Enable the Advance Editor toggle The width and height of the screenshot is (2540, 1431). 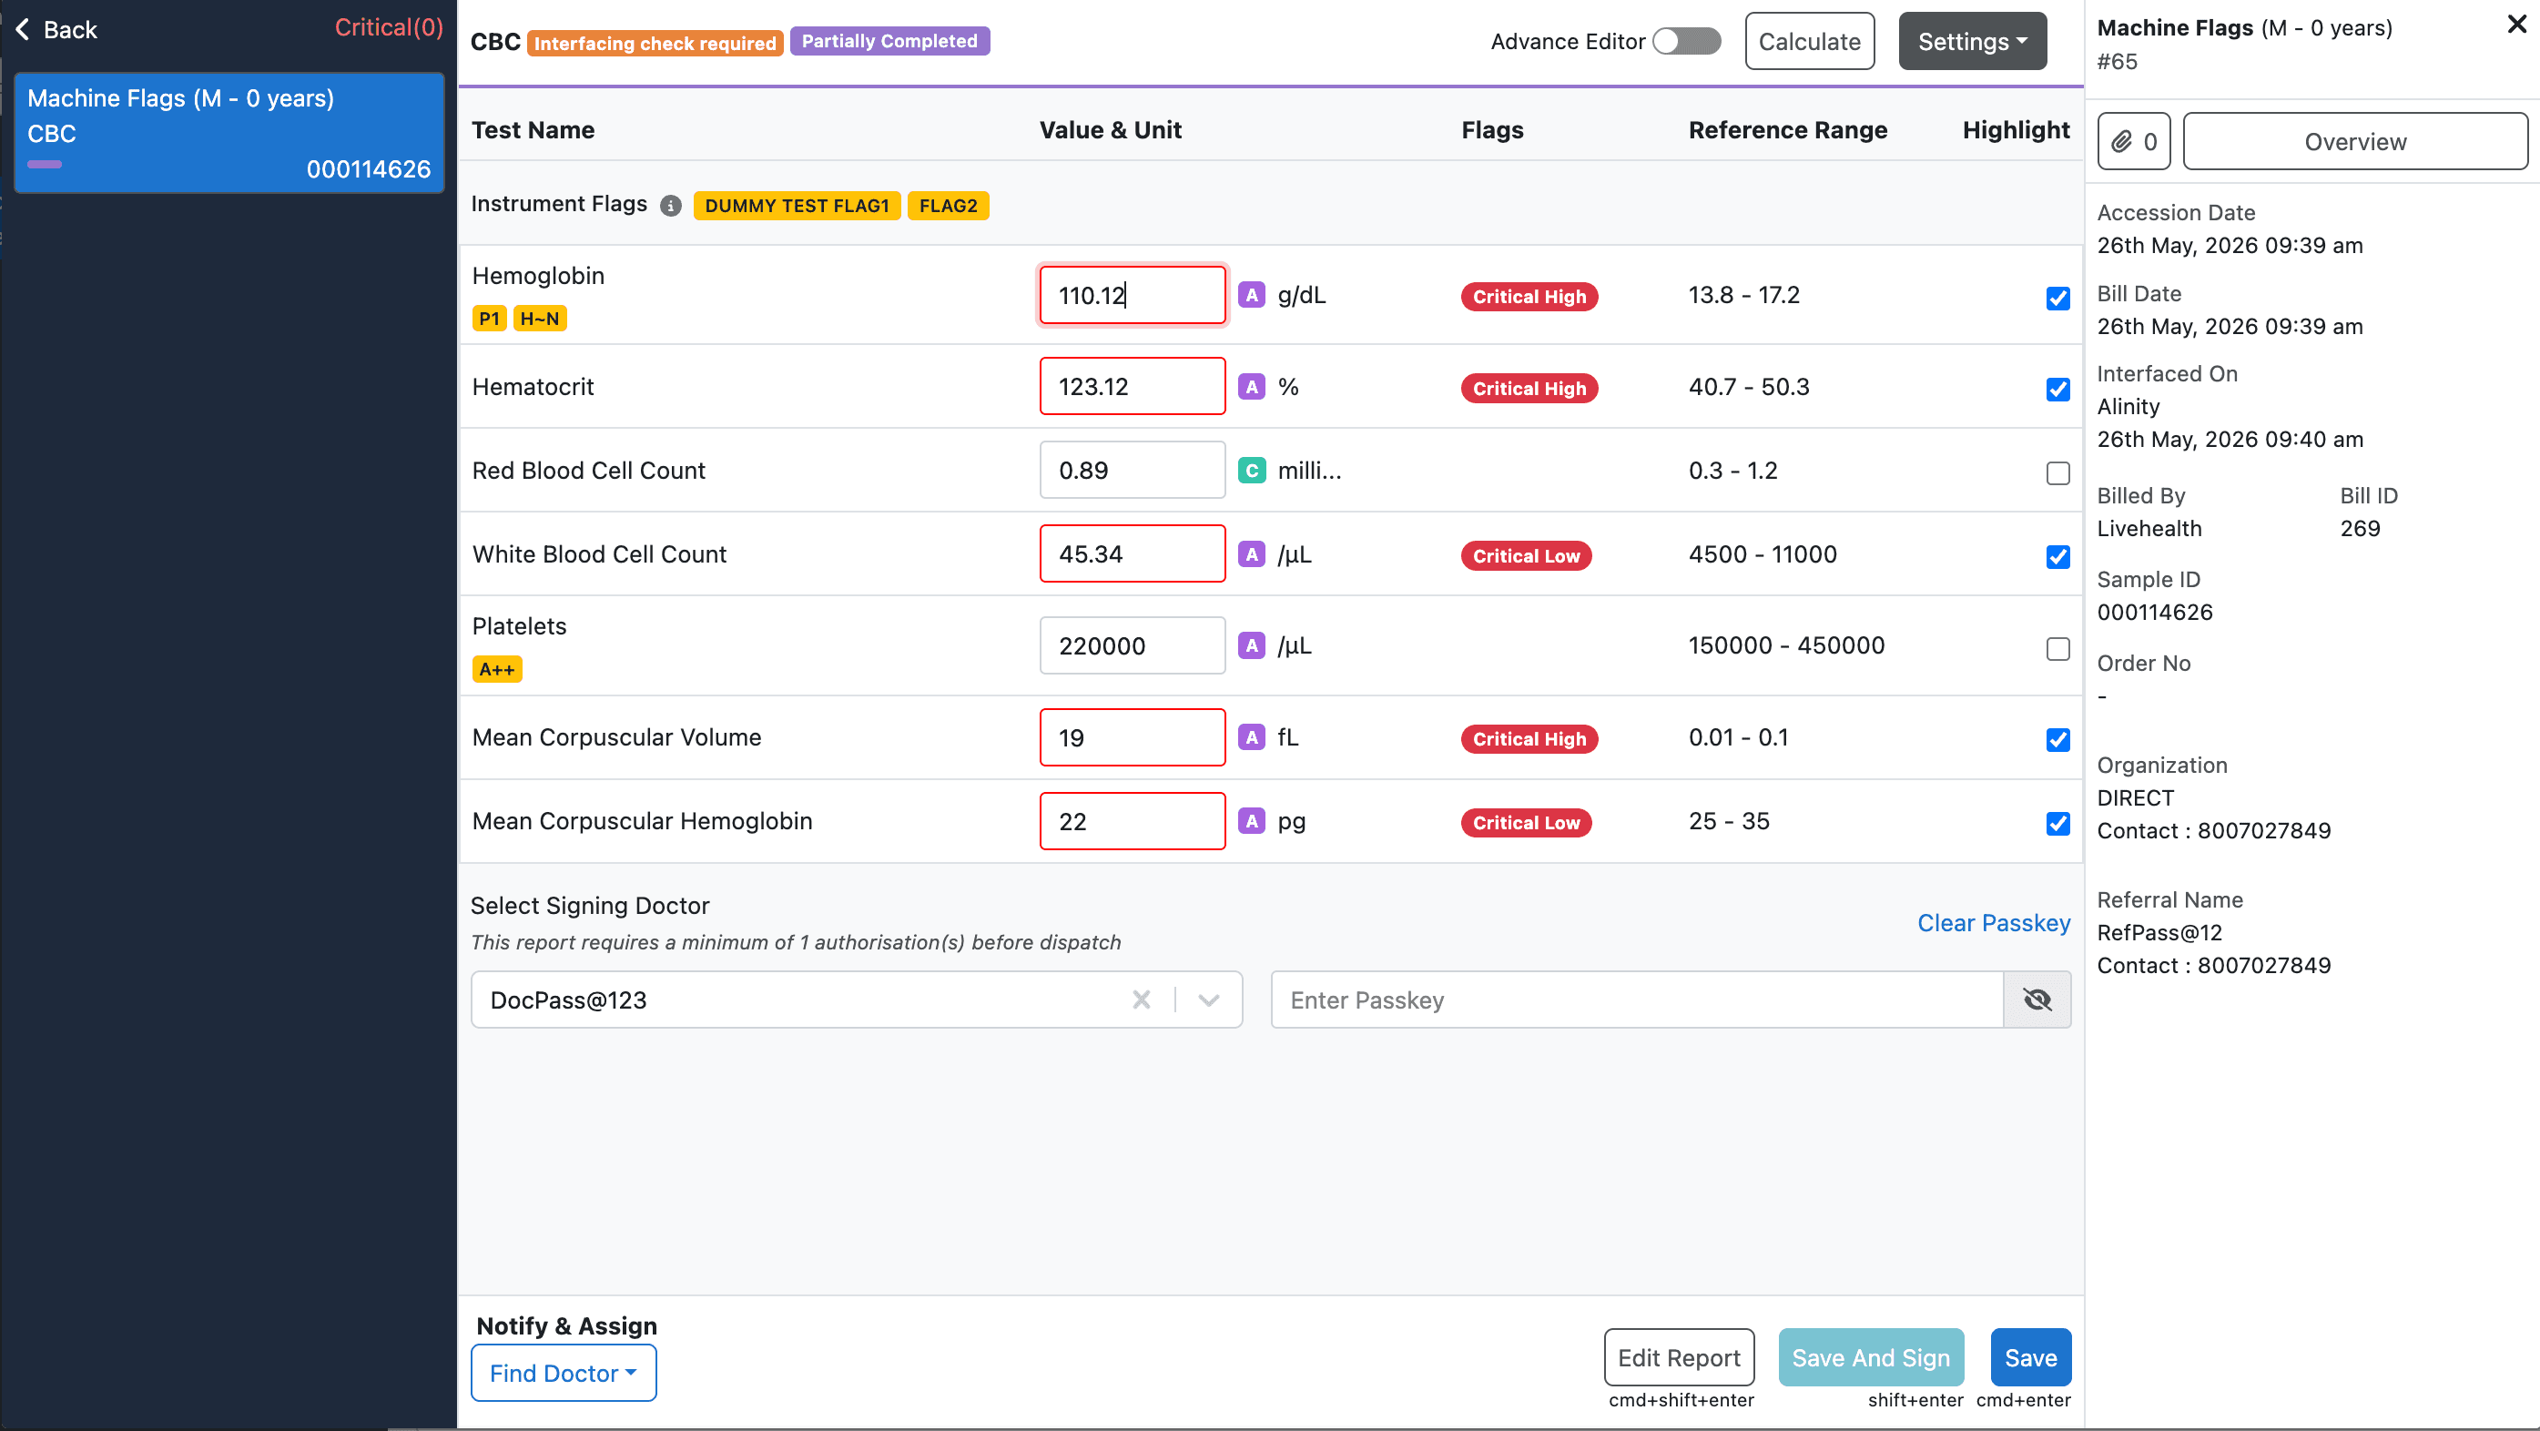pos(1686,42)
